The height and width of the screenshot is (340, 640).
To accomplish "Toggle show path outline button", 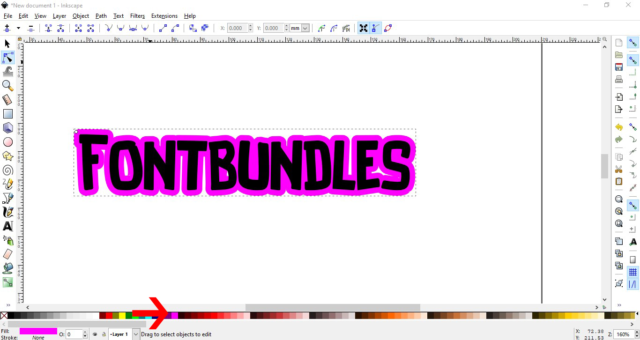I will (388, 28).
